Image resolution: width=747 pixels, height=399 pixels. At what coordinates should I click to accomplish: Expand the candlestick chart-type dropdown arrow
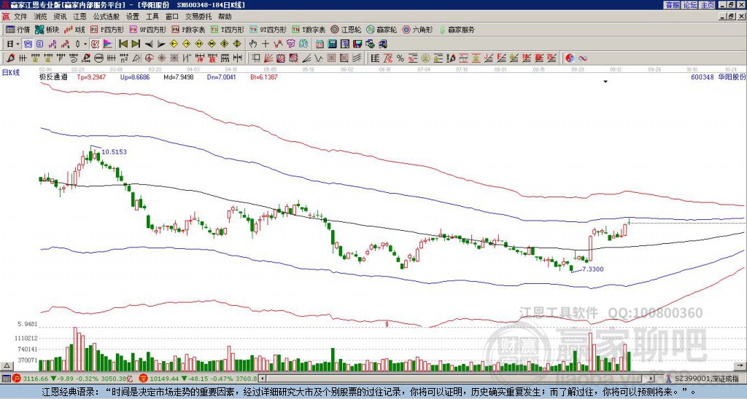click(85, 44)
